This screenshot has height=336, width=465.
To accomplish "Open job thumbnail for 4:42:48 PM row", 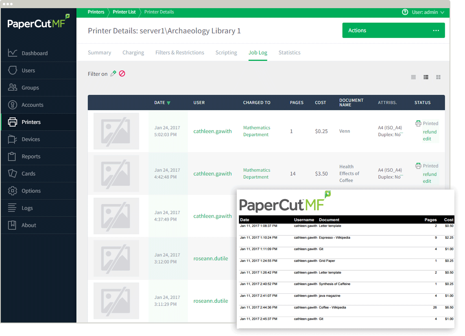I will [x=116, y=173].
